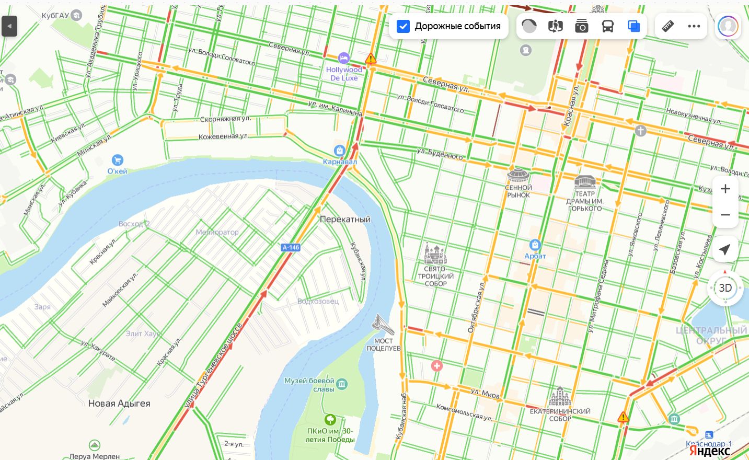The height and width of the screenshot is (460, 749).
Task: Open the user profile avatar
Action: tap(728, 26)
